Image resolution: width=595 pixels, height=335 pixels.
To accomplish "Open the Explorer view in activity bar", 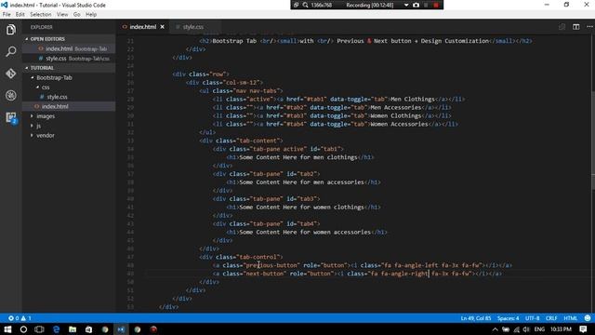I will point(10,30).
